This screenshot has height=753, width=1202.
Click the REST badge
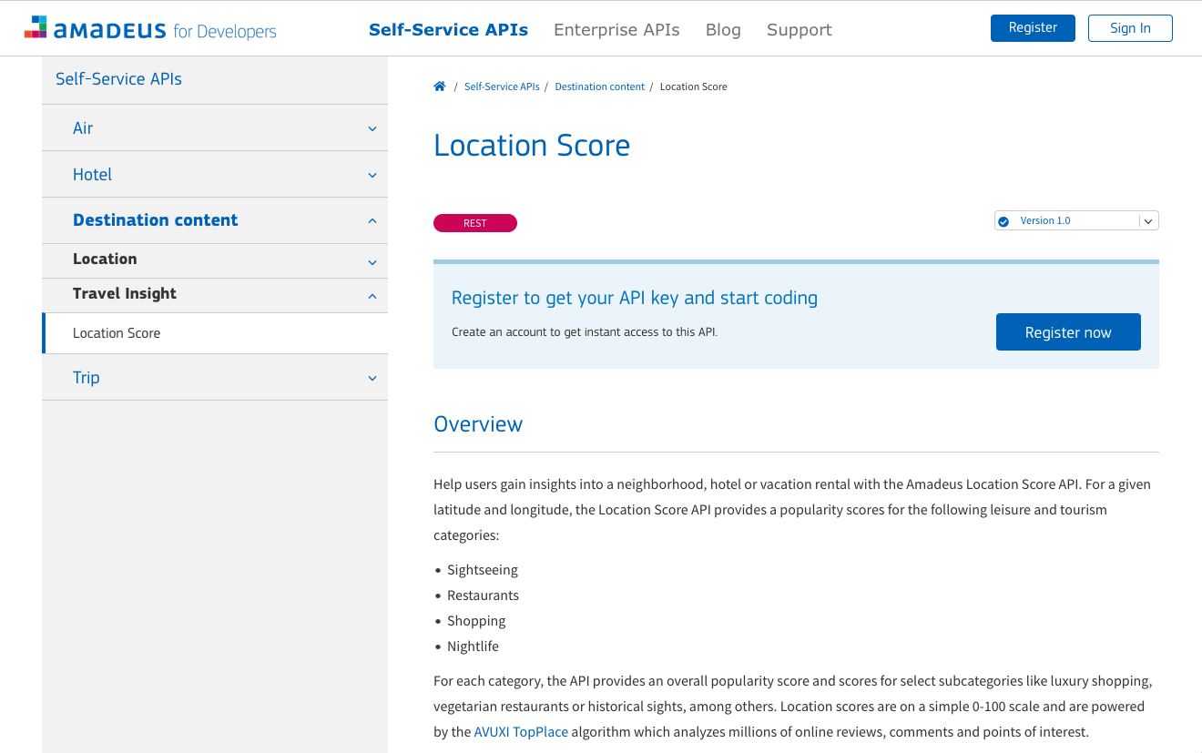click(x=475, y=223)
